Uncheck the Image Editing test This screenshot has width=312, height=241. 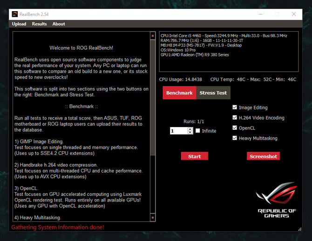tap(235, 107)
